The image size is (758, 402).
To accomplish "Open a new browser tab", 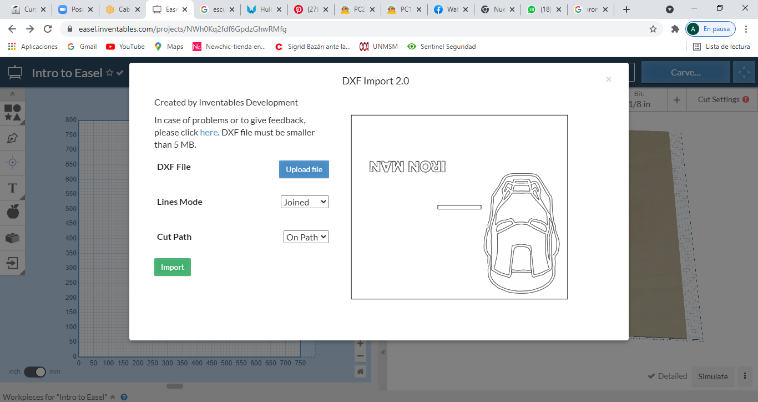I will point(626,9).
